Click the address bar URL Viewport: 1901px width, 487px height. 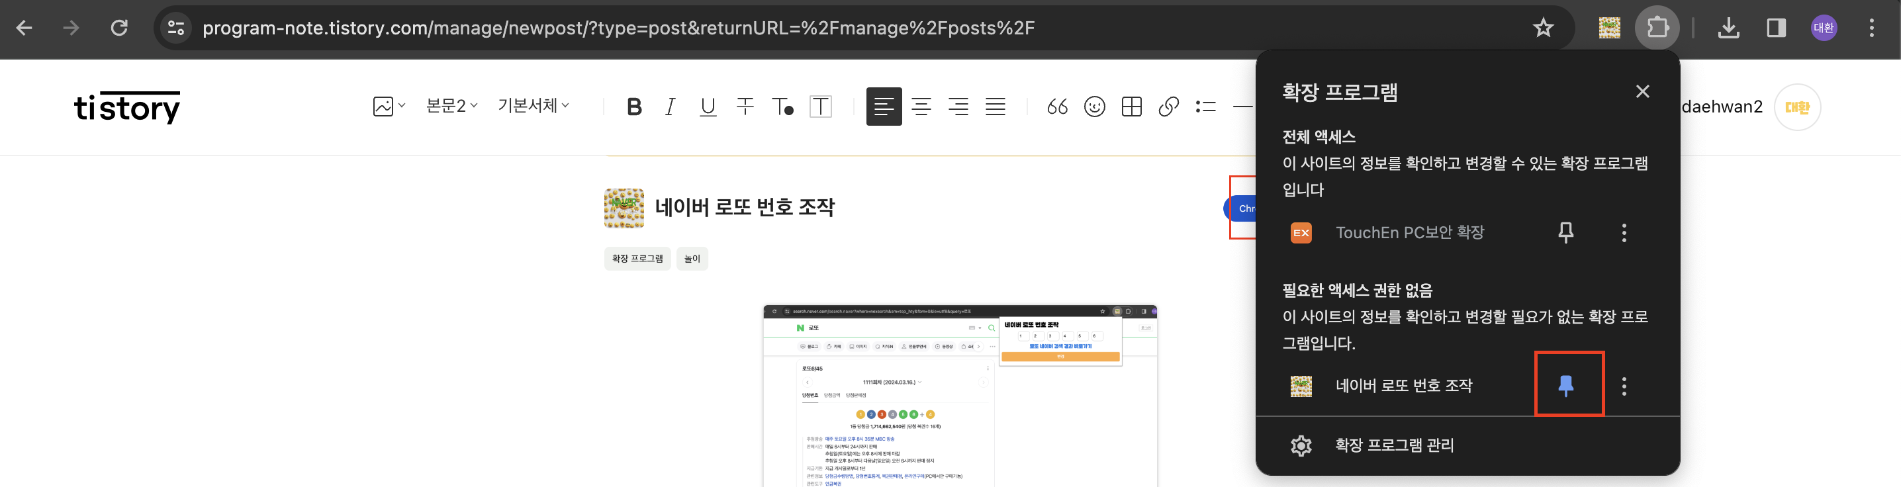(618, 28)
